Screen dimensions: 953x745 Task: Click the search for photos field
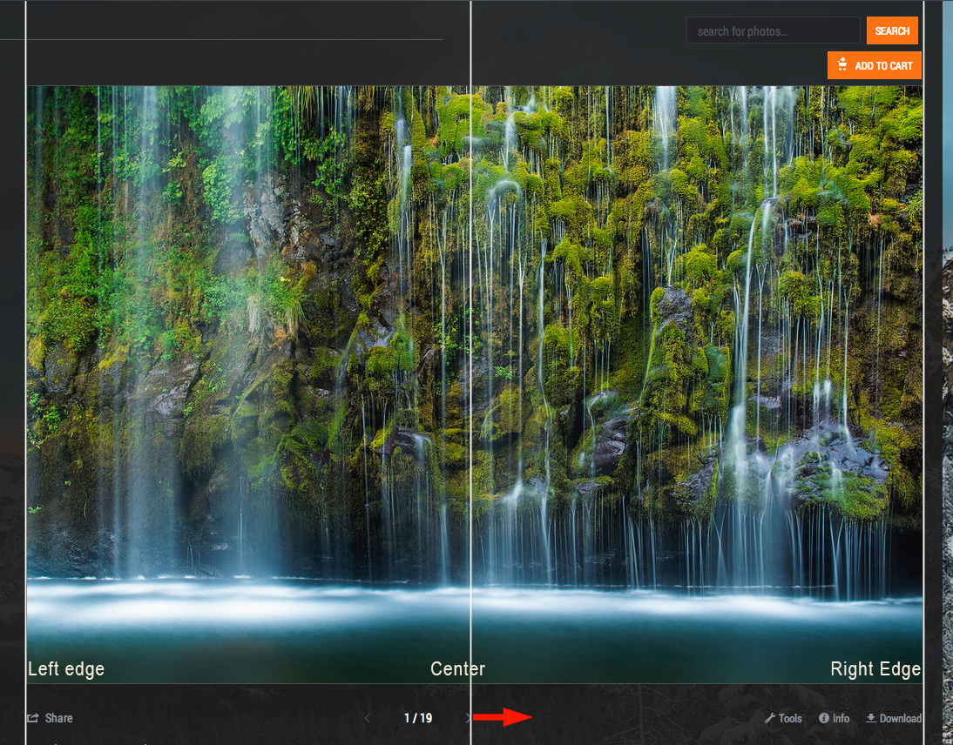pos(773,30)
